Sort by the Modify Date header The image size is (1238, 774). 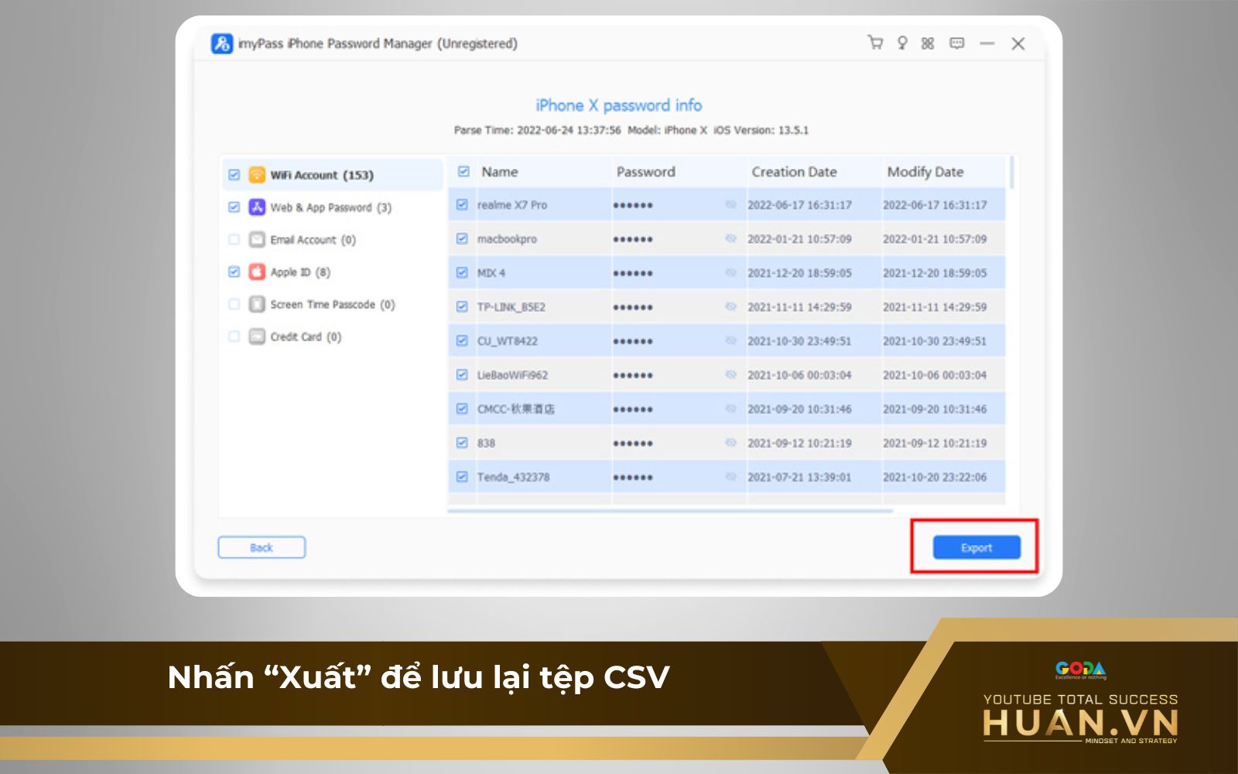click(x=925, y=172)
